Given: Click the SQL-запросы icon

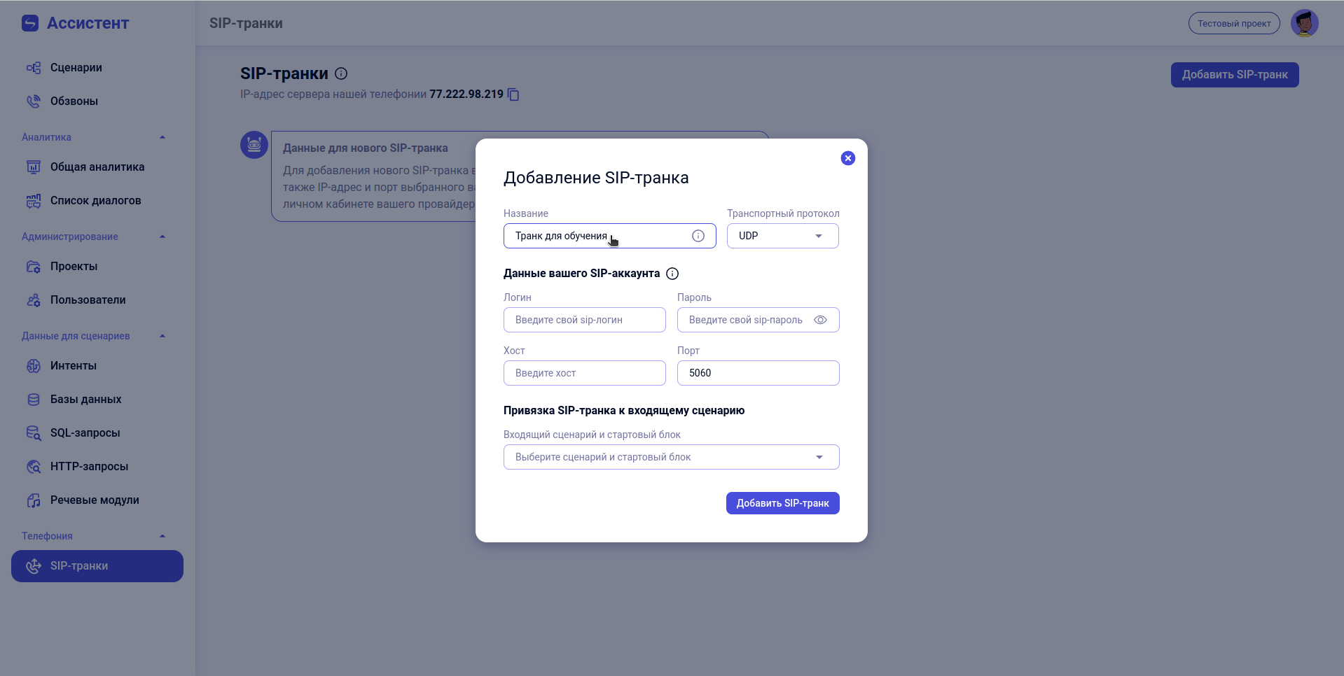Looking at the screenshot, I should (x=34, y=433).
